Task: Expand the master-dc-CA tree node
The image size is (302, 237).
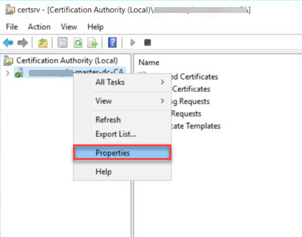Action: pyautogui.click(x=8, y=73)
